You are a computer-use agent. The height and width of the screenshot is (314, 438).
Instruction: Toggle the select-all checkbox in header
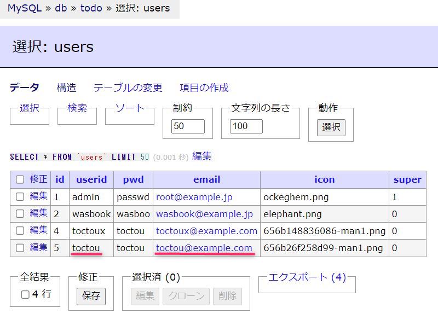[20, 179]
